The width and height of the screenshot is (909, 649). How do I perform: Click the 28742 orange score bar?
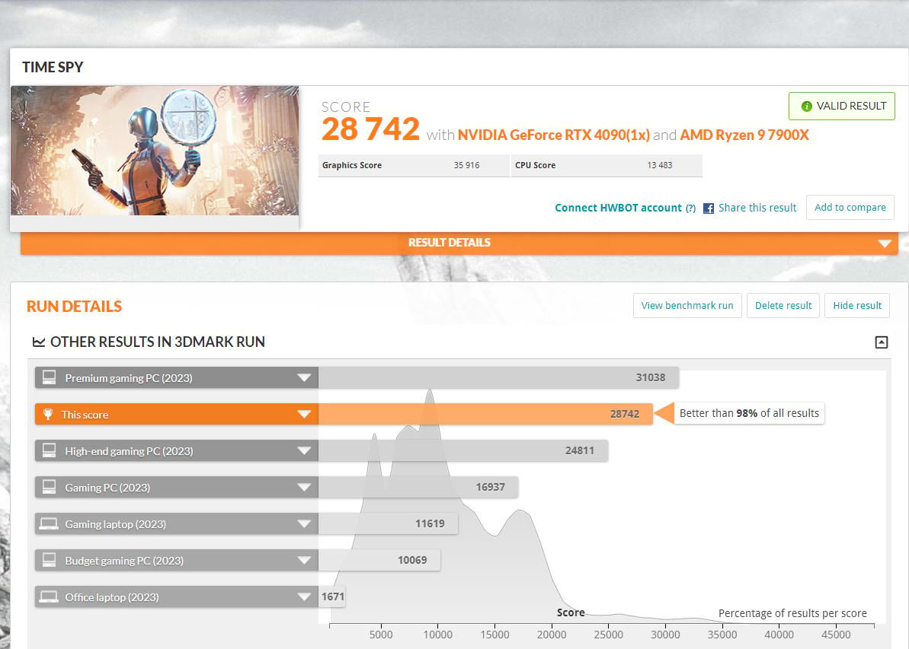pos(486,414)
